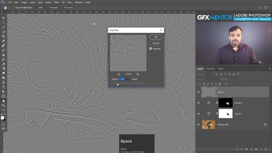Select the Crop tool

click(x=3, y=37)
